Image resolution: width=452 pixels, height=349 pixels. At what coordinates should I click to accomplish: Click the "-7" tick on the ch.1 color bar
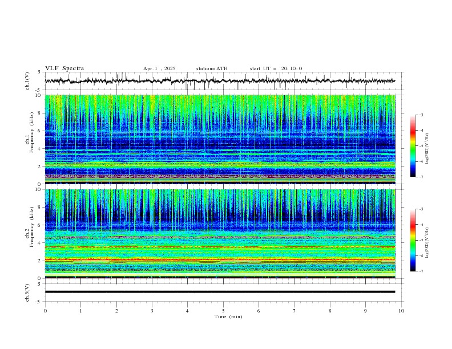(x=421, y=177)
